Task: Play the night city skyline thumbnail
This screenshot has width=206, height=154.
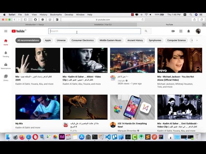Action: click(x=132, y=60)
